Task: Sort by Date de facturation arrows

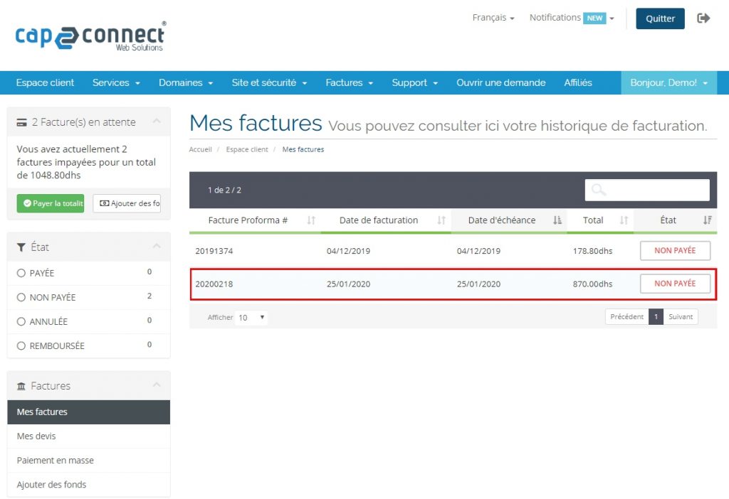Action: [x=441, y=220]
